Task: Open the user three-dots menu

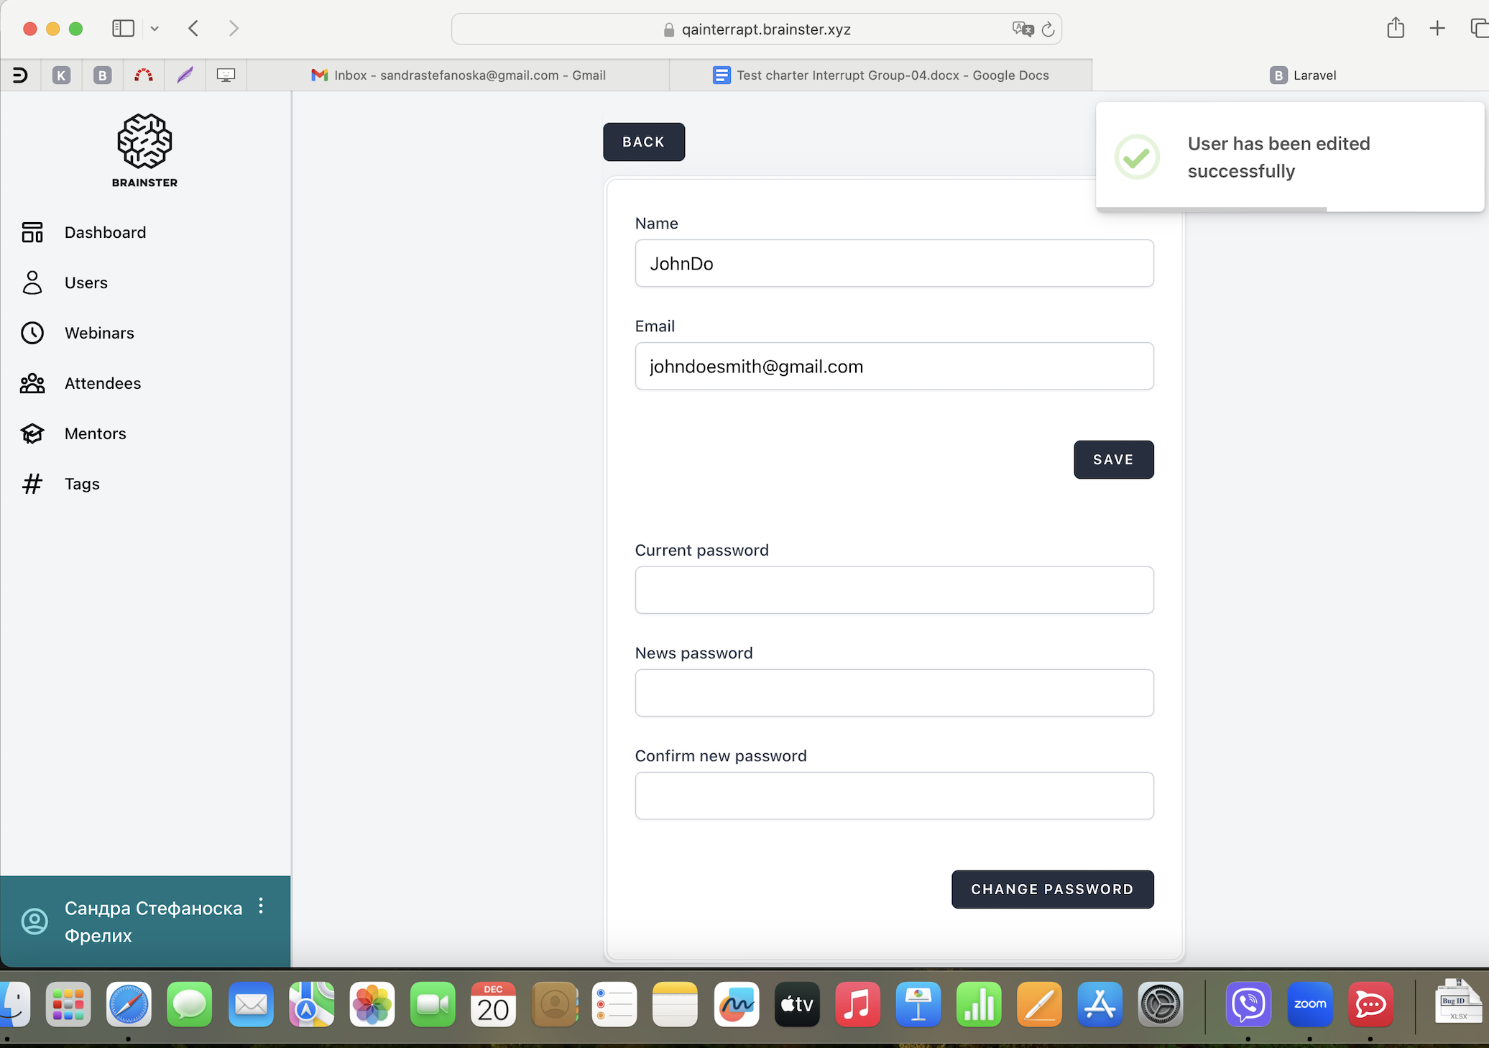Action: coord(261,906)
